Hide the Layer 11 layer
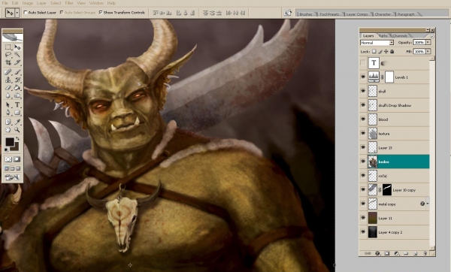This screenshot has height=272, width=451. pyautogui.click(x=363, y=218)
